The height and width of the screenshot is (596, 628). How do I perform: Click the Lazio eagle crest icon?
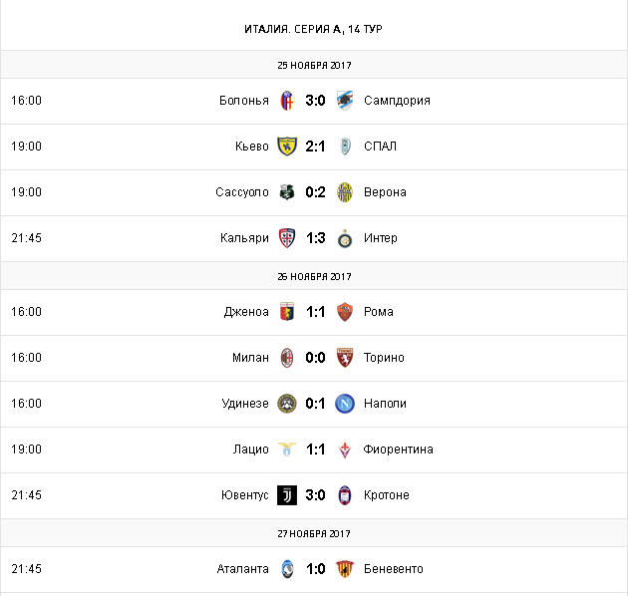click(x=287, y=449)
